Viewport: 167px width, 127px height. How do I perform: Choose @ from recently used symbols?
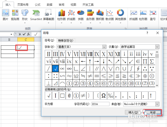click(x=69, y=95)
